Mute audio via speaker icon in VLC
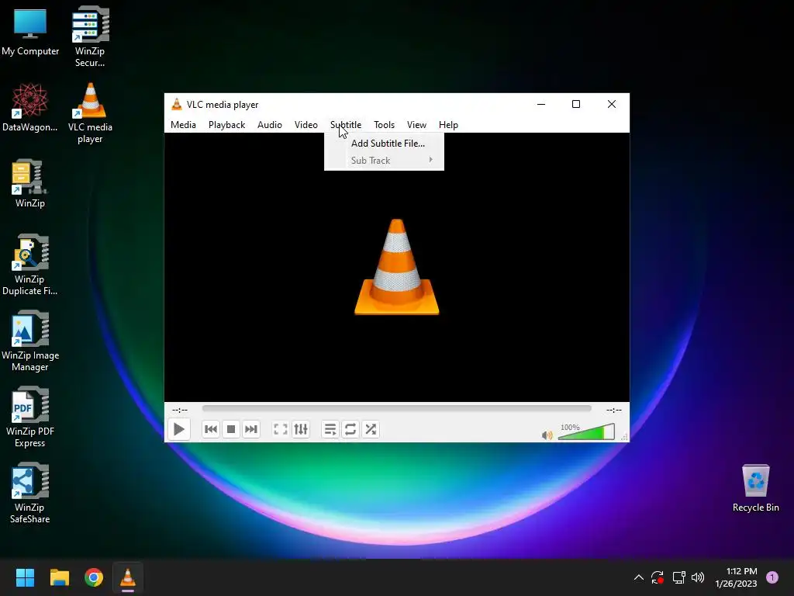The width and height of the screenshot is (794, 596). 547,435
